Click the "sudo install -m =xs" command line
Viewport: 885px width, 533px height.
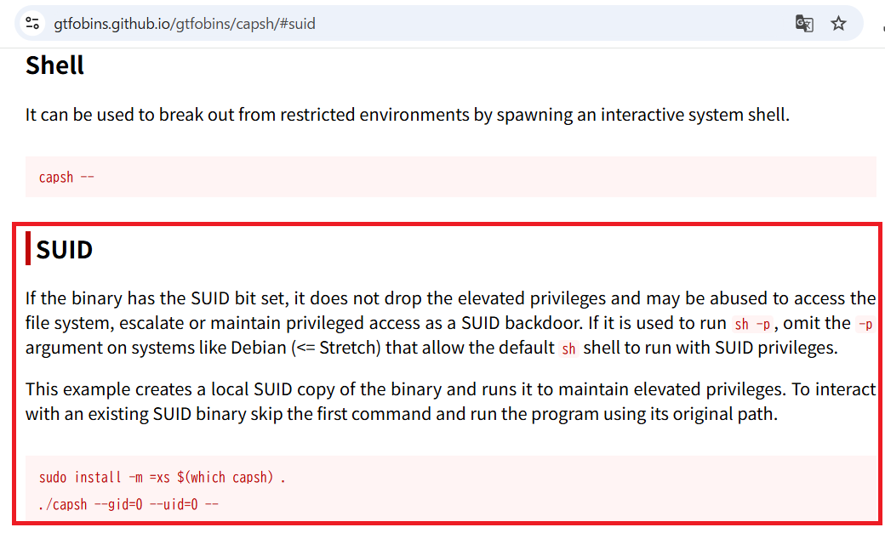pyautogui.click(x=162, y=478)
